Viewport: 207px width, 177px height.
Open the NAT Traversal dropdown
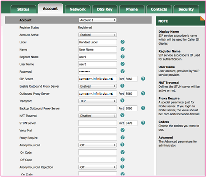97,116
